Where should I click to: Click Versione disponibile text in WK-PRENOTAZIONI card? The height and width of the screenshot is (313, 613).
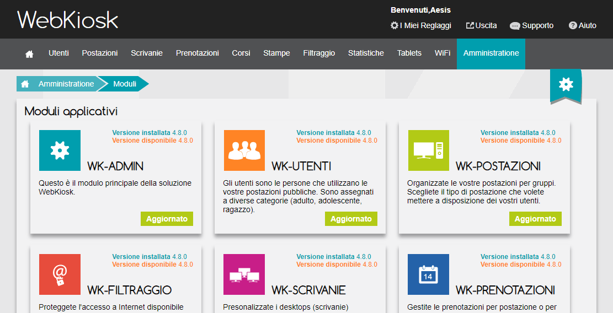tap(521, 264)
